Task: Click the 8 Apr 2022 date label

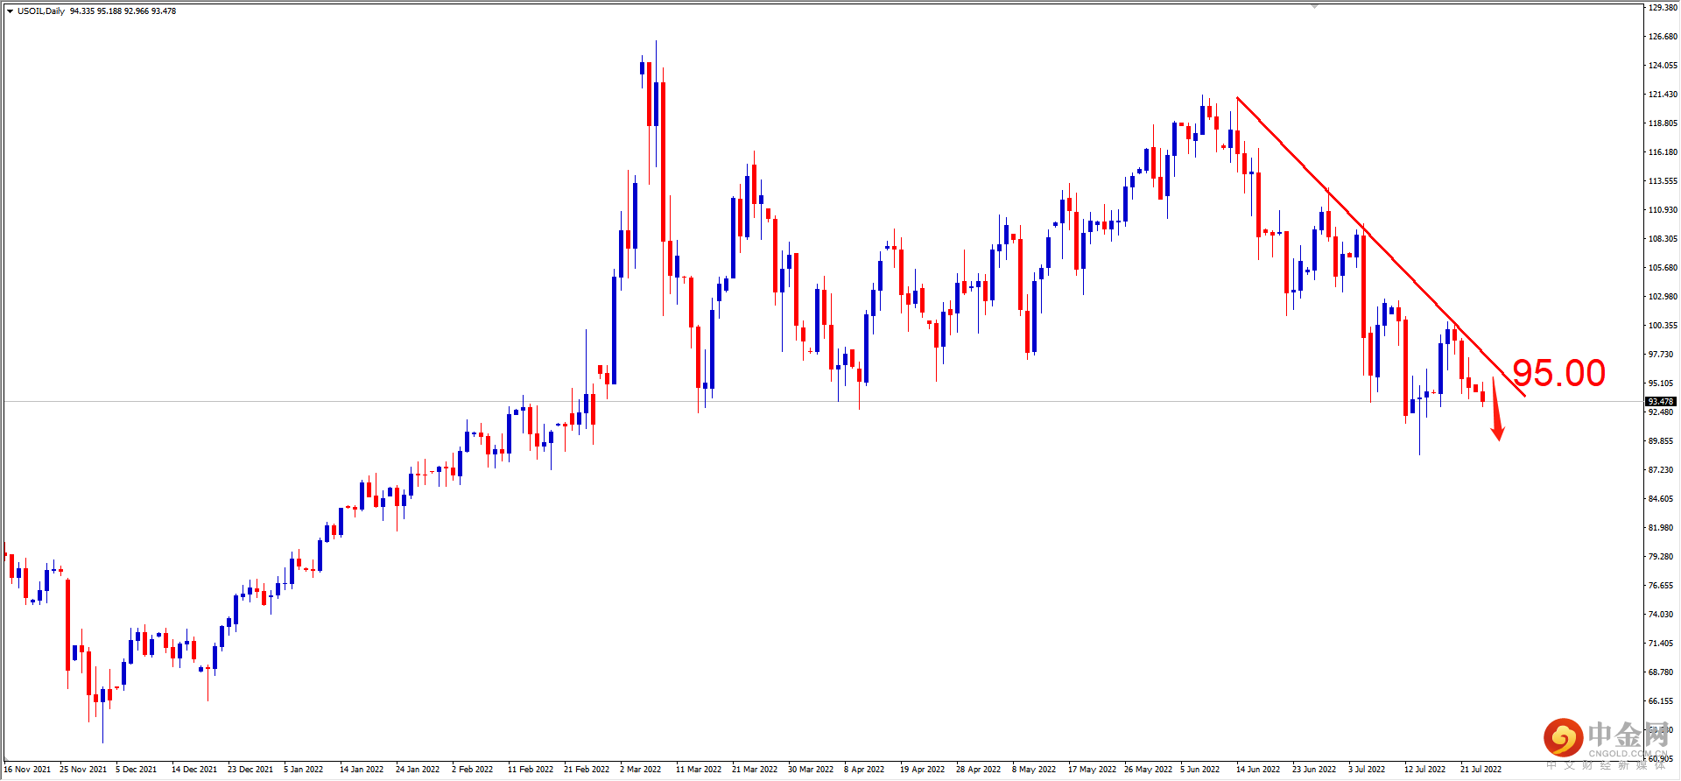Action: [864, 770]
